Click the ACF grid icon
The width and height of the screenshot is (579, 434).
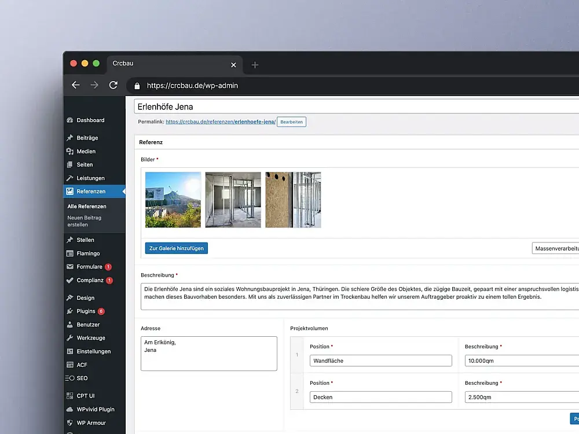70,365
